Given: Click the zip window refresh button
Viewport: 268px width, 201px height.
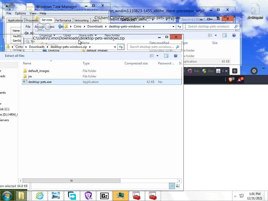Looking at the screenshot, I should point(121,47).
